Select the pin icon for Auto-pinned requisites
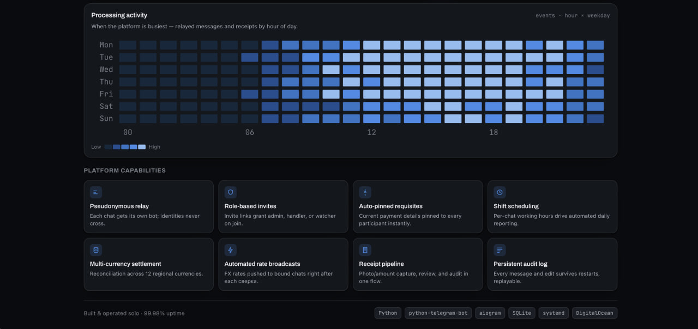Viewport: 698px width, 329px height. (x=365, y=192)
